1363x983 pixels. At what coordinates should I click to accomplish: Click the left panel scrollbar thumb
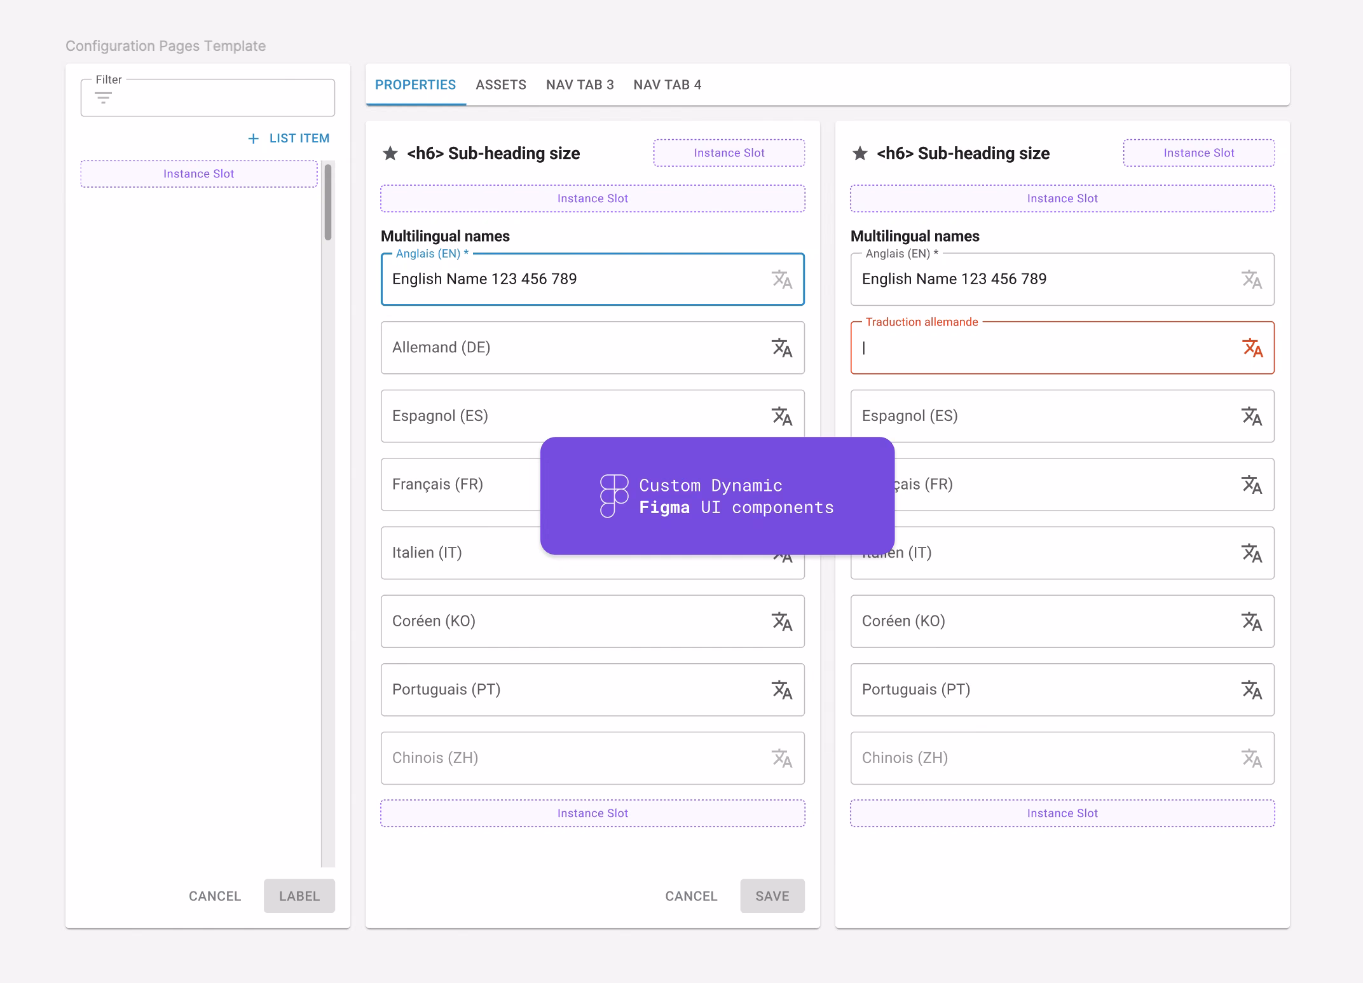tap(328, 202)
